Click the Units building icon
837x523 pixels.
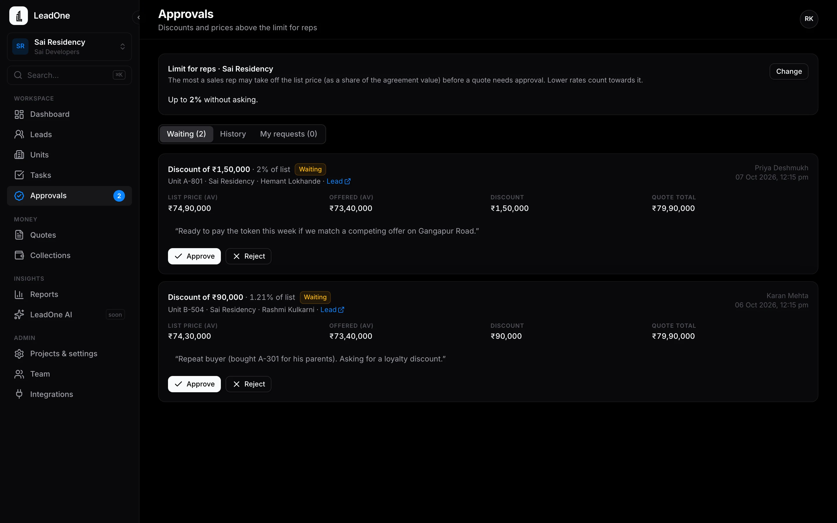[19, 155]
